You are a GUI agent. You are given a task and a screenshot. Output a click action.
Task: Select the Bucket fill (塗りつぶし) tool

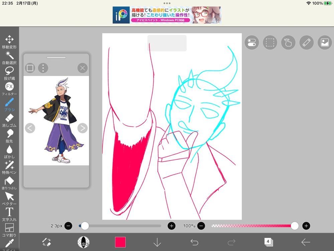[x=9, y=183]
